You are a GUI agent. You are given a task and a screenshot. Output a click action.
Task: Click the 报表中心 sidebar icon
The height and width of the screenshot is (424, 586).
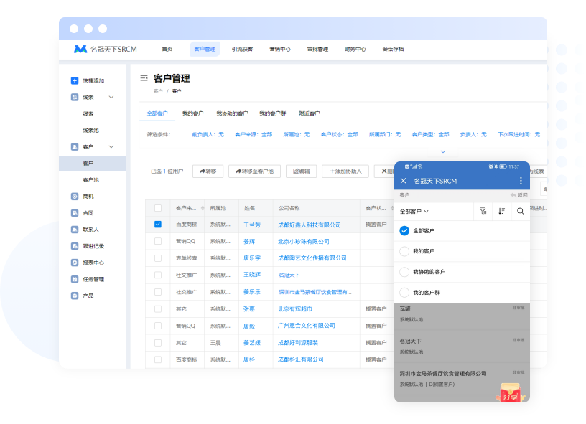pyautogui.click(x=75, y=263)
